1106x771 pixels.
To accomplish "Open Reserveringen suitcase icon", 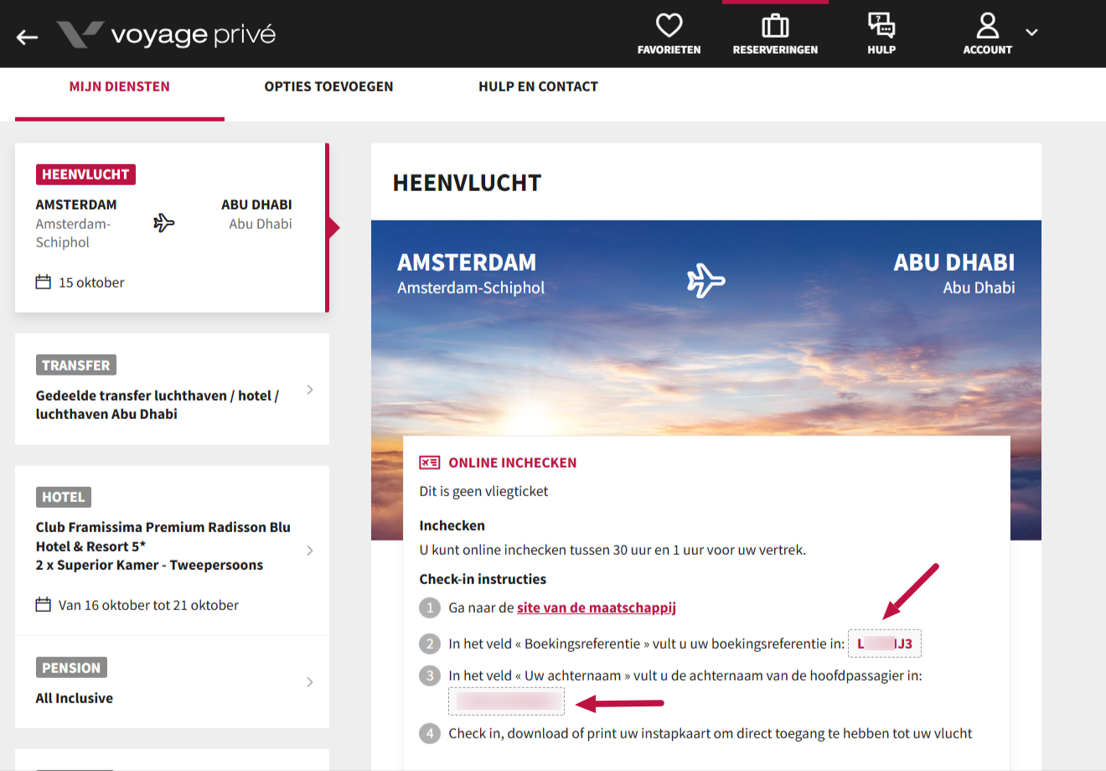I will tap(775, 26).
